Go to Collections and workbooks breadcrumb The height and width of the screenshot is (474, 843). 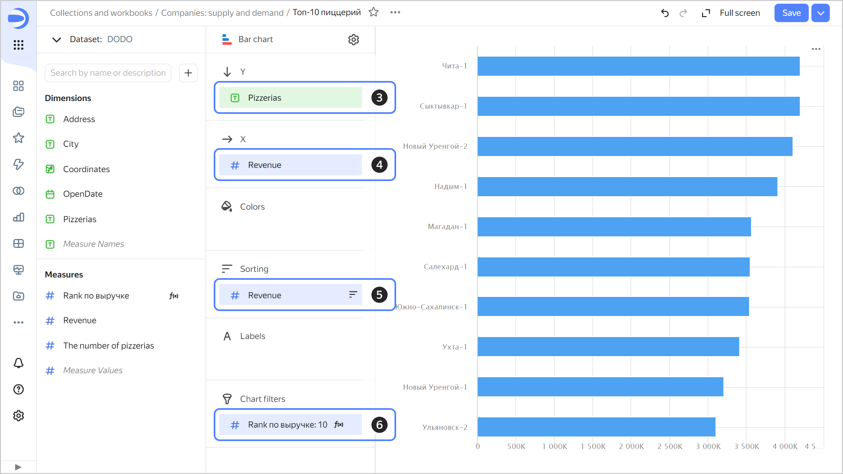click(x=101, y=13)
